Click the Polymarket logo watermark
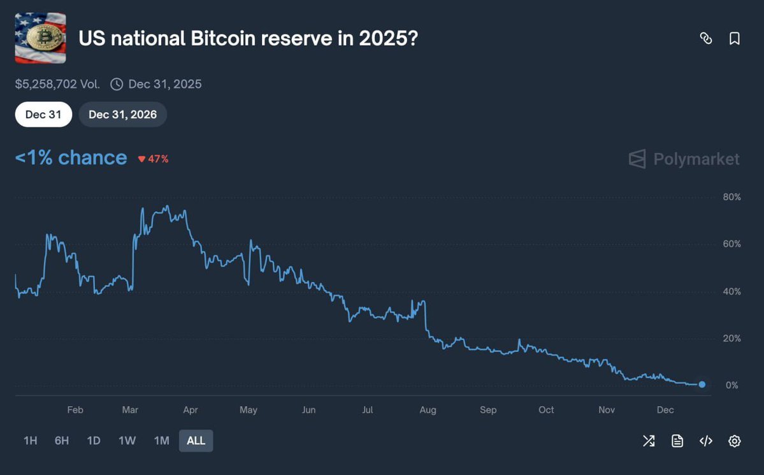The width and height of the screenshot is (764, 475). click(684, 159)
